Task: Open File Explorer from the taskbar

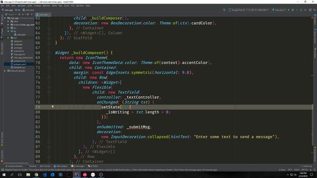Action: point(28,175)
